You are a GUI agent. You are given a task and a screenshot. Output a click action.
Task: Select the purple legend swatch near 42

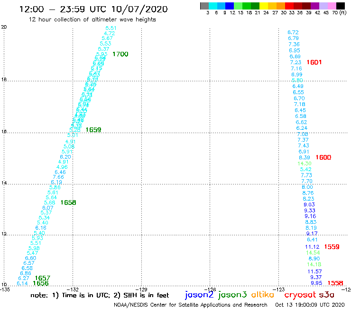pyautogui.click(x=315, y=6)
